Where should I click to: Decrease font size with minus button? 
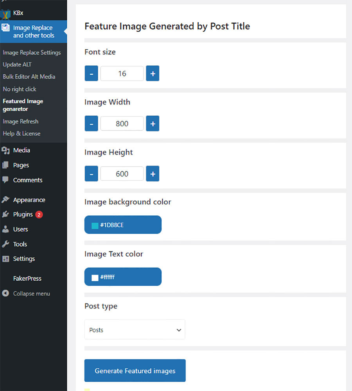(91, 74)
